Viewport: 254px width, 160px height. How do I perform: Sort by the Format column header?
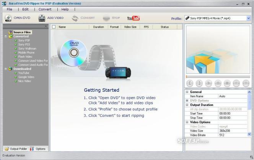tap(114, 27)
